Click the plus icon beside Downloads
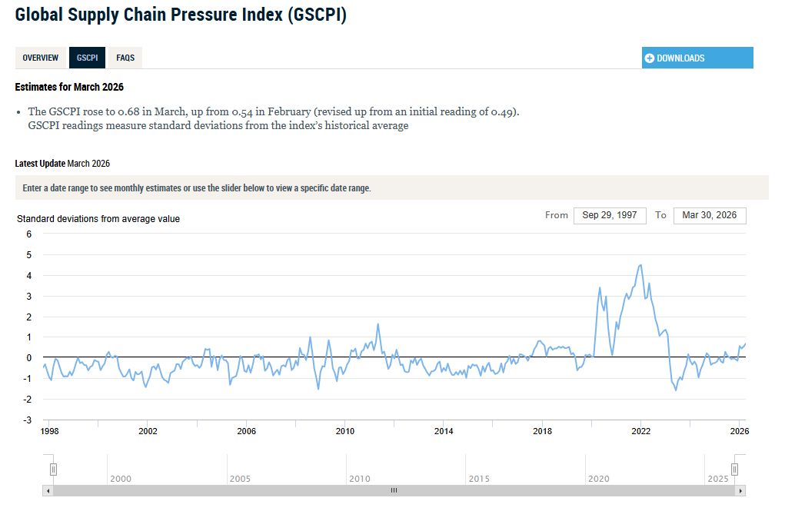 (x=650, y=58)
